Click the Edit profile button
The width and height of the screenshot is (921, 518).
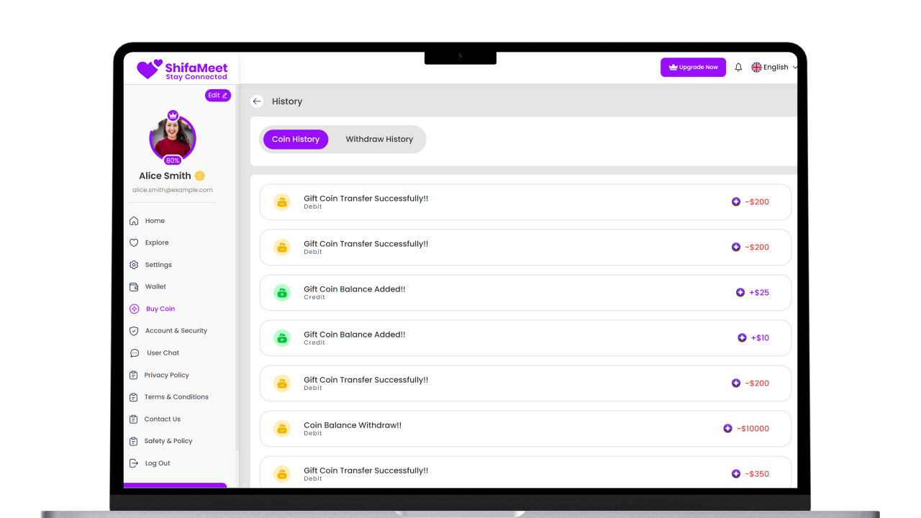click(217, 95)
